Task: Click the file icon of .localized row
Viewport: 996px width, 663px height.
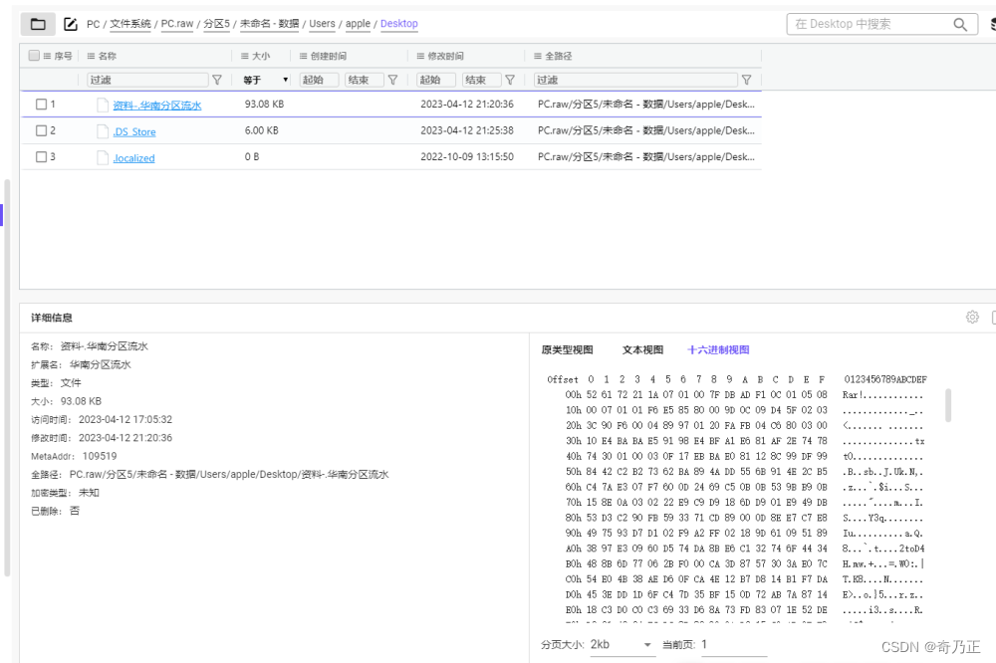Action: coord(103,157)
